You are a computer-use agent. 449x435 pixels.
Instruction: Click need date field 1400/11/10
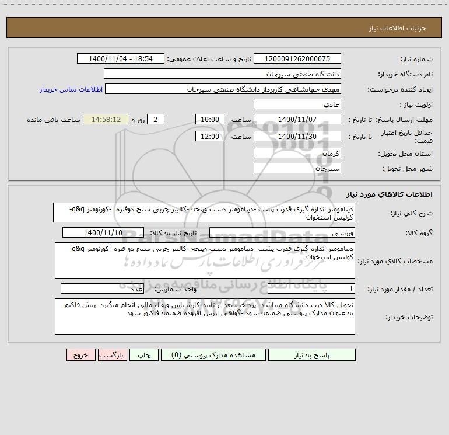click(103, 232)
